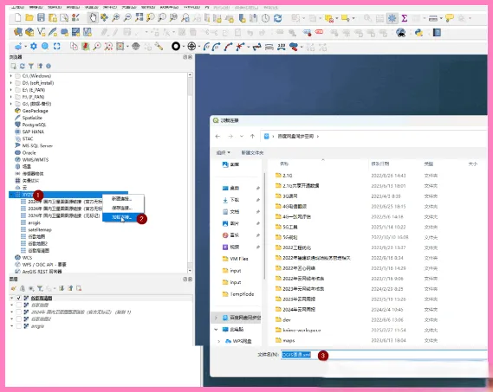Screen dimensions: 493x392
Task: Expand the C:\ (Windows) drive node
Action: [11, 75]
